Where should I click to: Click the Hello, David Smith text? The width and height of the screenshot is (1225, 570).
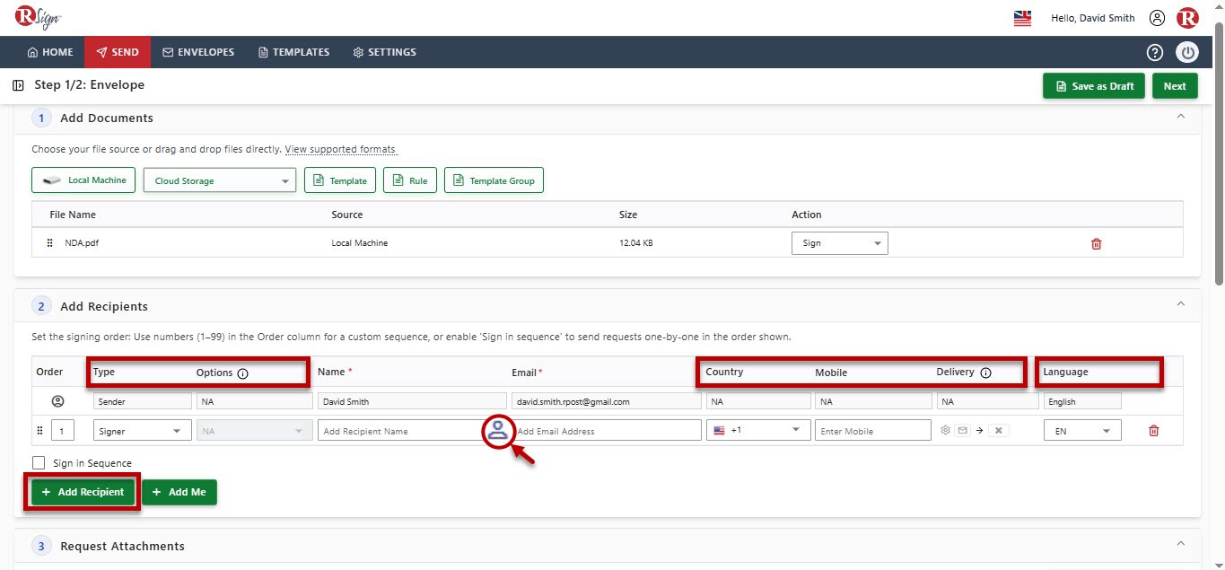pos(1093,18)
